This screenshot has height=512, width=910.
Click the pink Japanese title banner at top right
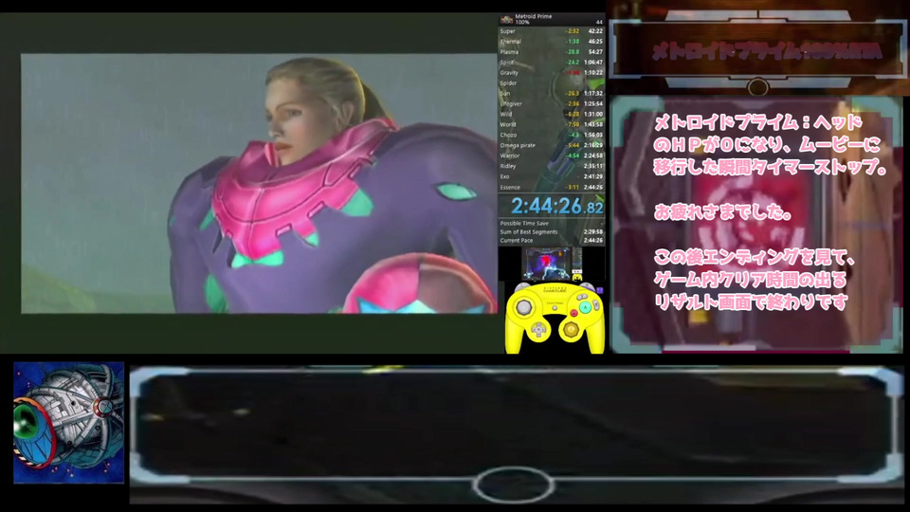coord(767,51)
